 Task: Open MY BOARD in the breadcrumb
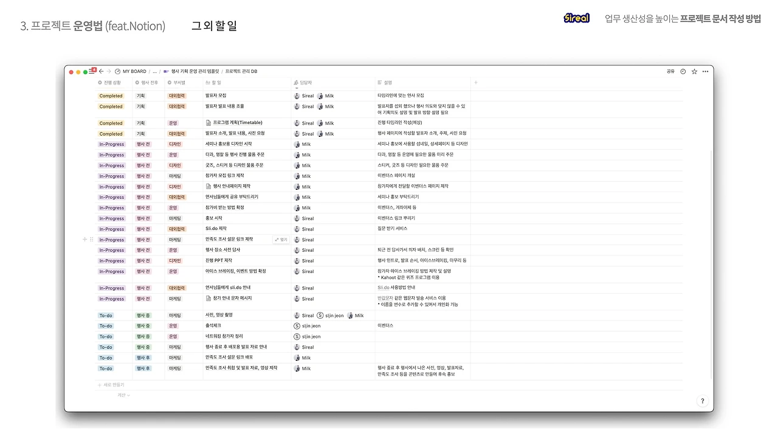(135, 71)
